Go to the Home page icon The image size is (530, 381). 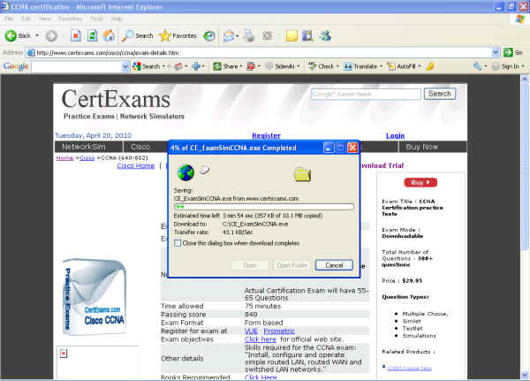[x=109, y=35]
